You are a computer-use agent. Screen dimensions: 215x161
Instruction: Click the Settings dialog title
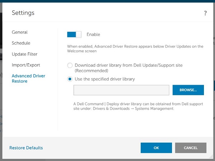(x=23, y=13)
